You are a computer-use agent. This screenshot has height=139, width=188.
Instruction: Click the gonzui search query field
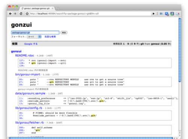click(35, 33)
